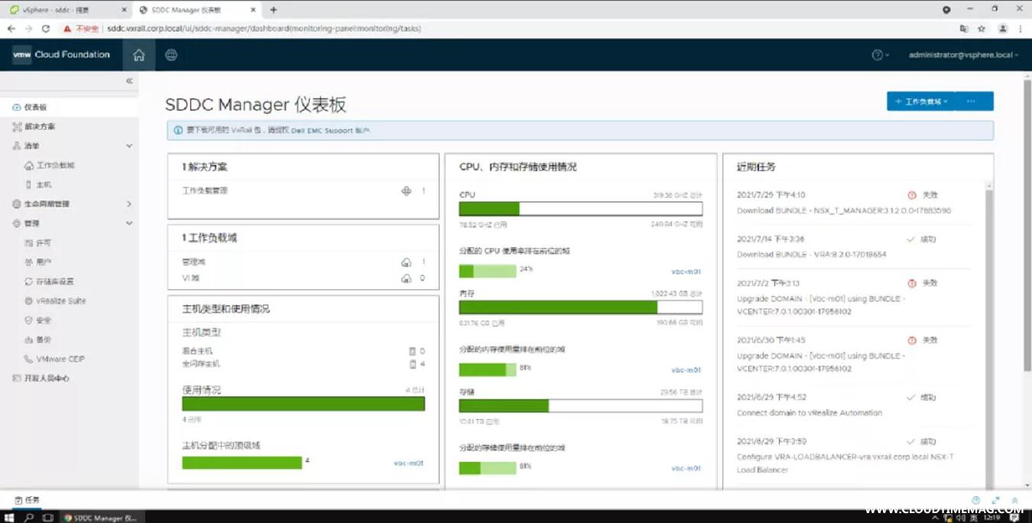1032x523 pixels.
Task: Click success checkmark for vRealize Automation task
Action: pos(910,398)
